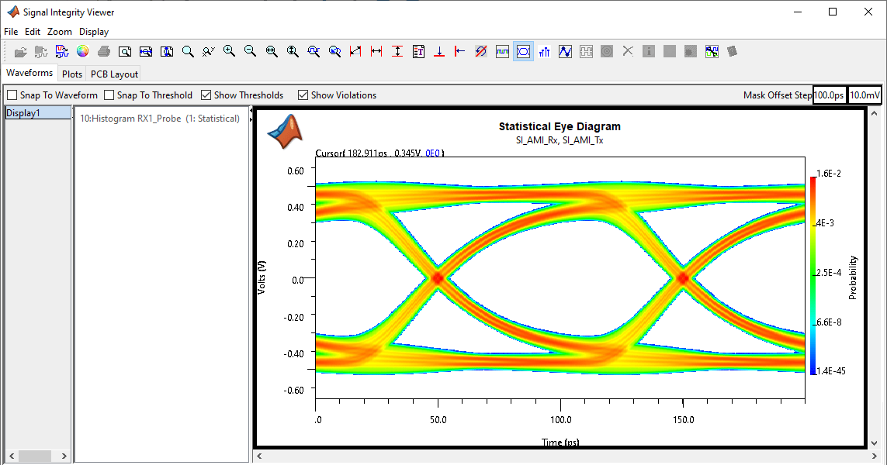Select 10:Histogram RX1_Probe waveform entry
This screenshot has height=465, width=887.
160,119
